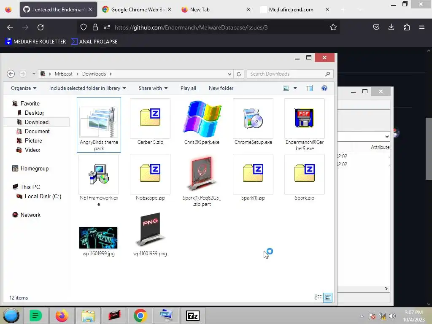The height and width of the screenshot is (324, 432).
Task: Open Firefox application menu
Action: (x=422, y=27)
